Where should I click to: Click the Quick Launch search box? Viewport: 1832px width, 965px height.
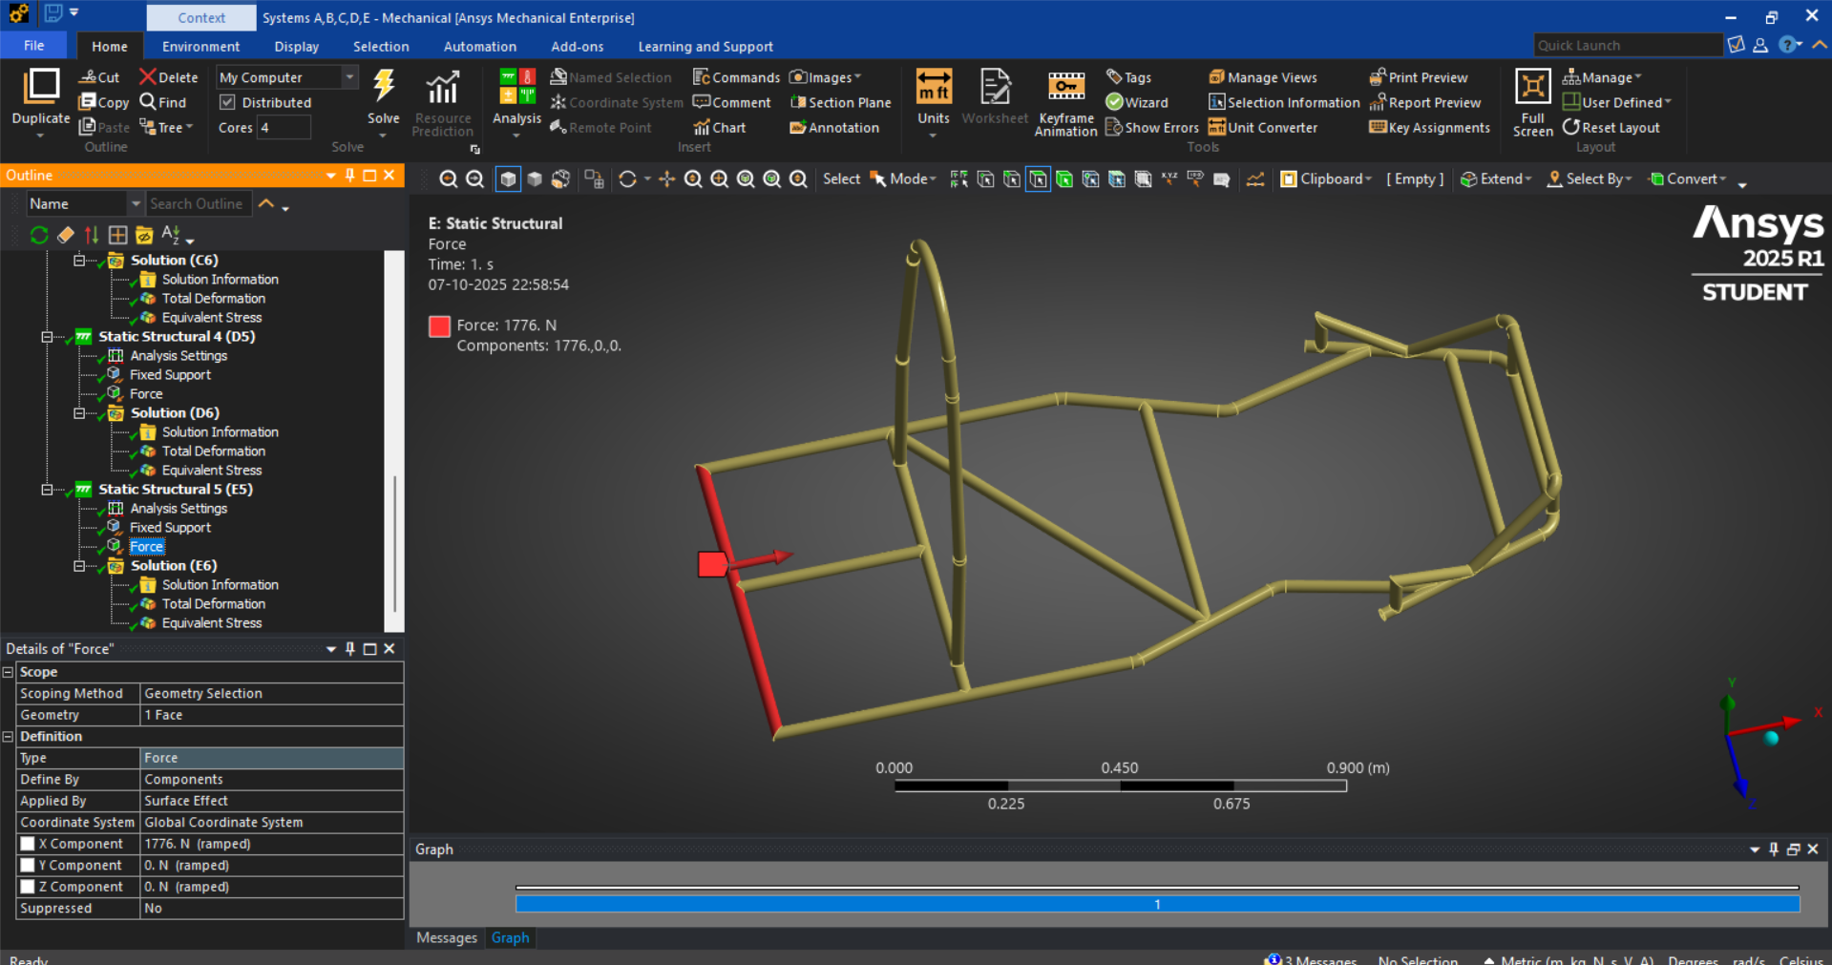(1628, 45)
